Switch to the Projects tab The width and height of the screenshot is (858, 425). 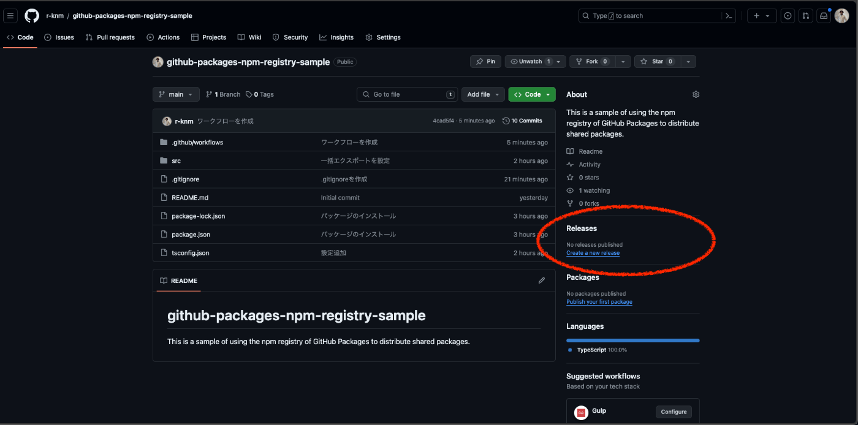[208, 37]
